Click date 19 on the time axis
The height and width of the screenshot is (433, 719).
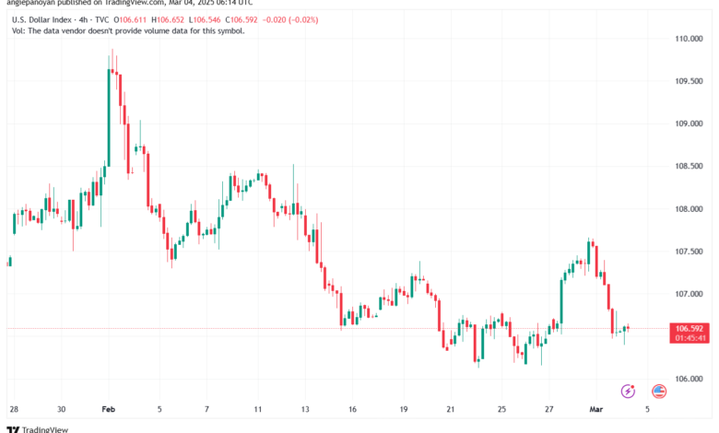(x=404, y=409)
